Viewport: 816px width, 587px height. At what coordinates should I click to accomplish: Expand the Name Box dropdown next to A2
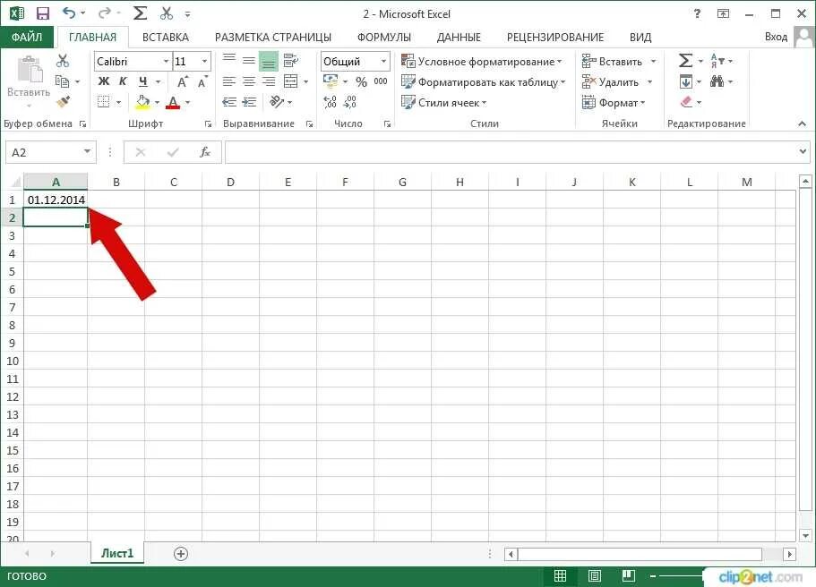pyautogui.click(x=87, y=152)
